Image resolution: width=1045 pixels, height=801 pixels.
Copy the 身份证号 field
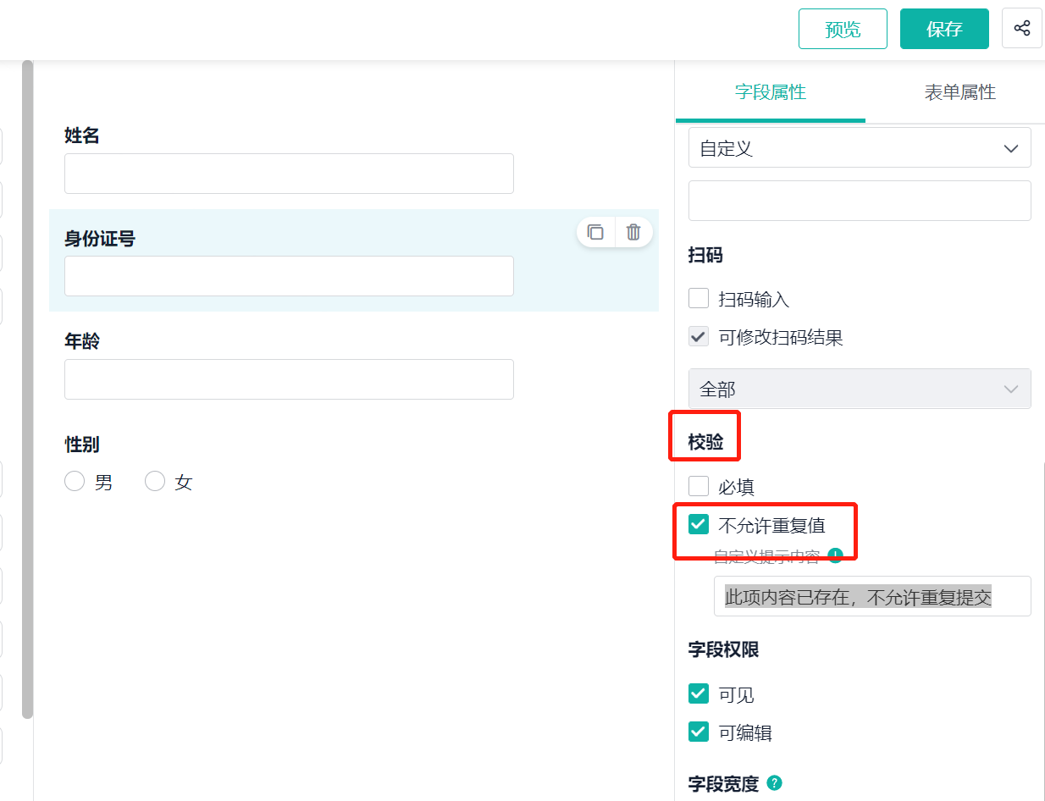(x=596, y=232)
